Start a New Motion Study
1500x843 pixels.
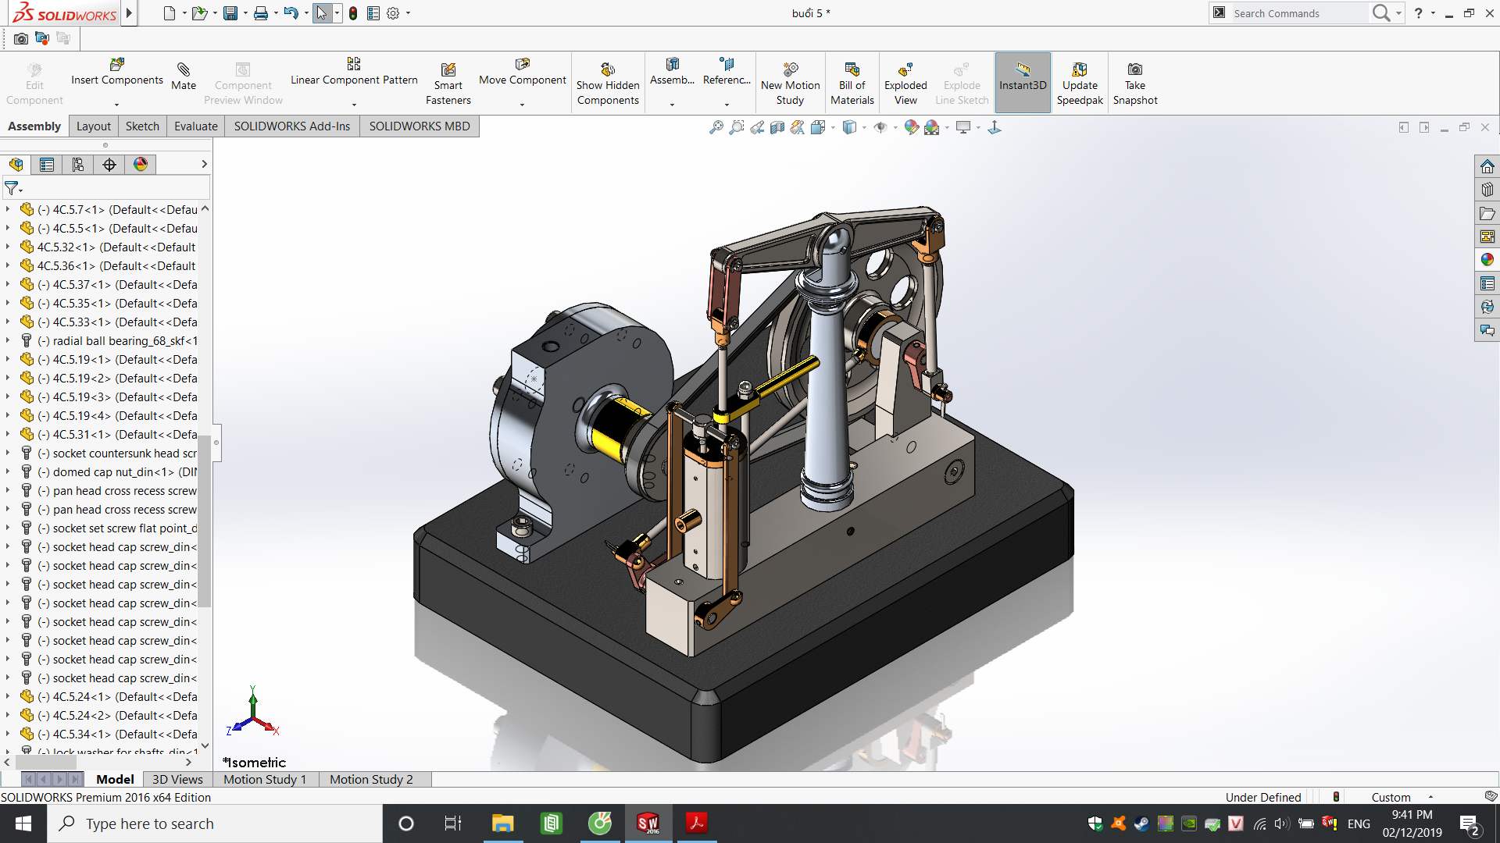(790, 84)
